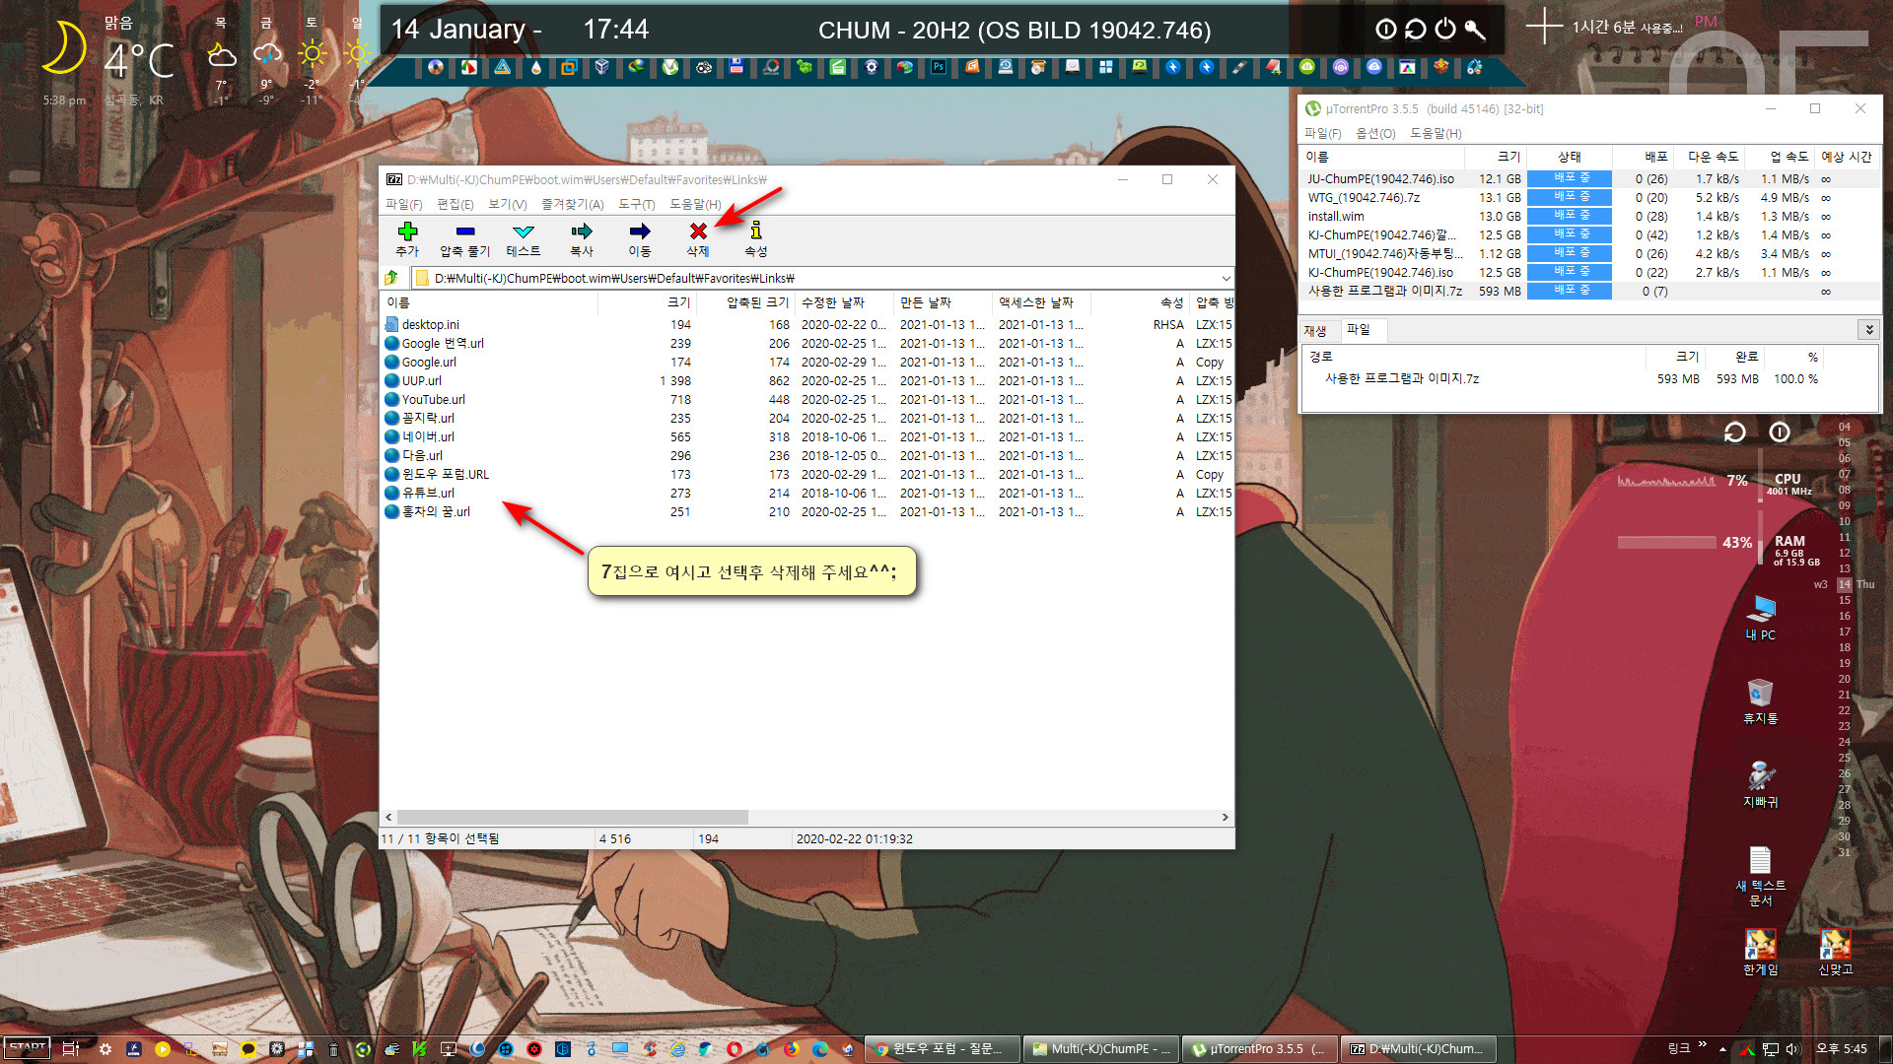This screenshot has height=1064, width=1893.
Task: Open 지빠귀 desktop icon
Action: click(x=1761, y=785)
